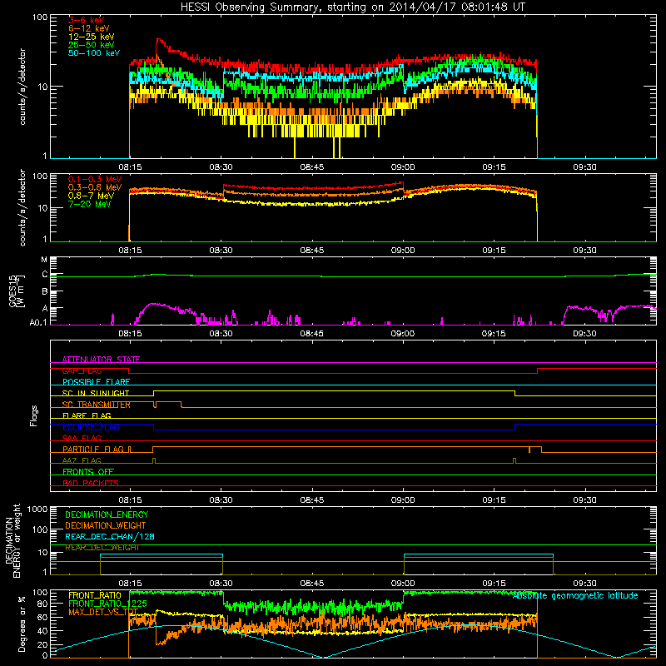Click the REAR_DEC_WEIGHT legend label
Viewport: 666px width, 666px height.
pyautogui.click(x=102, y=548)
